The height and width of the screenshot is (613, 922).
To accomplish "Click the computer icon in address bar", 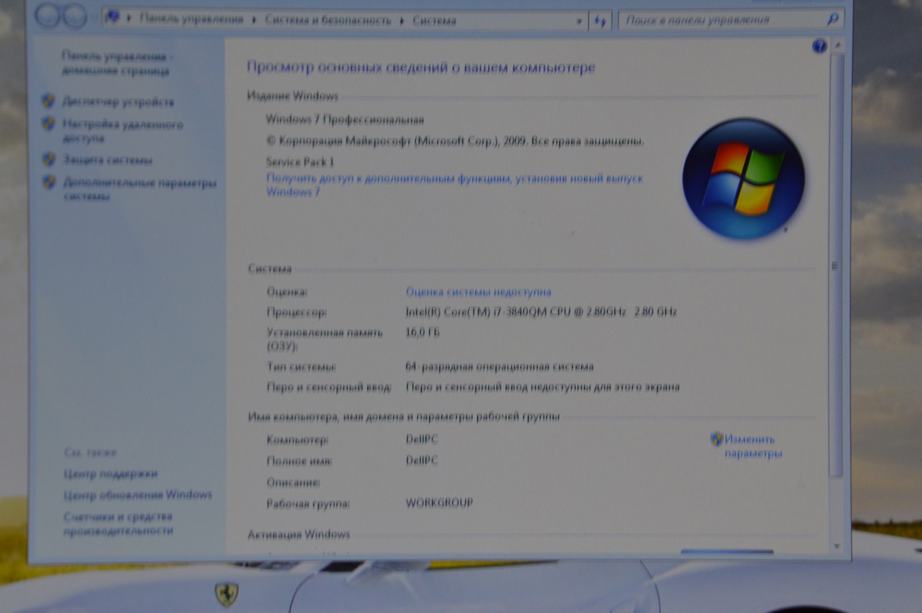I will pyautogui.click(x=112, y=18).
